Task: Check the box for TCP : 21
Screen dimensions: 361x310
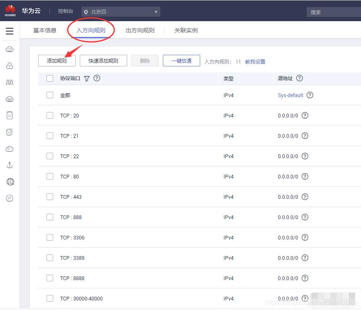Action: pos(50,136)
